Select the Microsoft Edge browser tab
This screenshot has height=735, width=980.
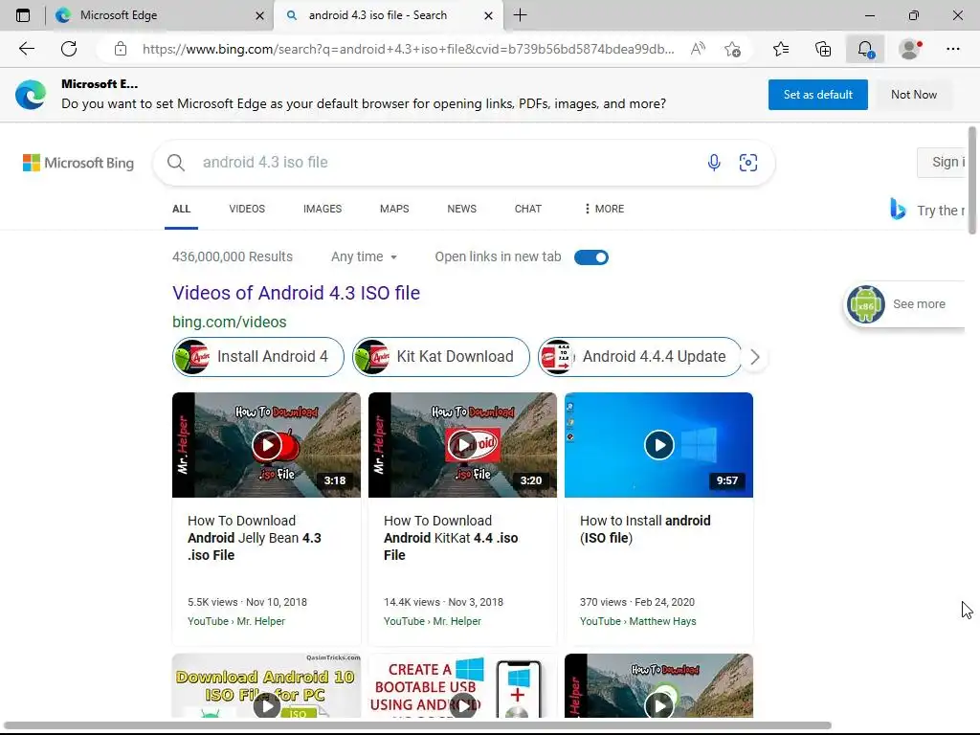[160, 15]
